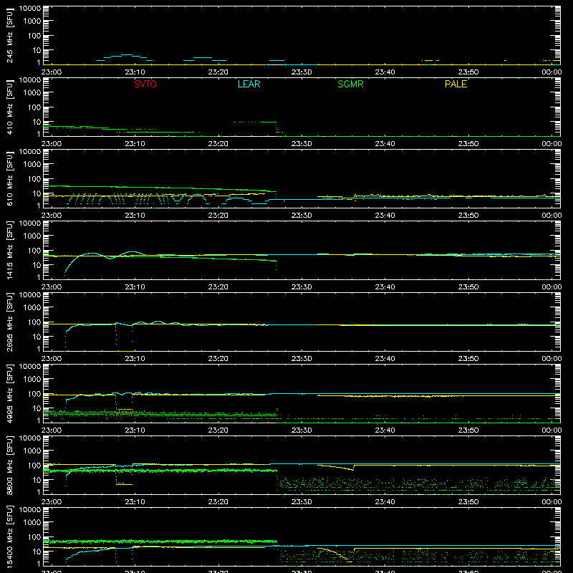The width and height of the screenshot is (573, 573).
Task: Click the 00:00 time label under 245 MHz panel
Action: click(552, 72)
